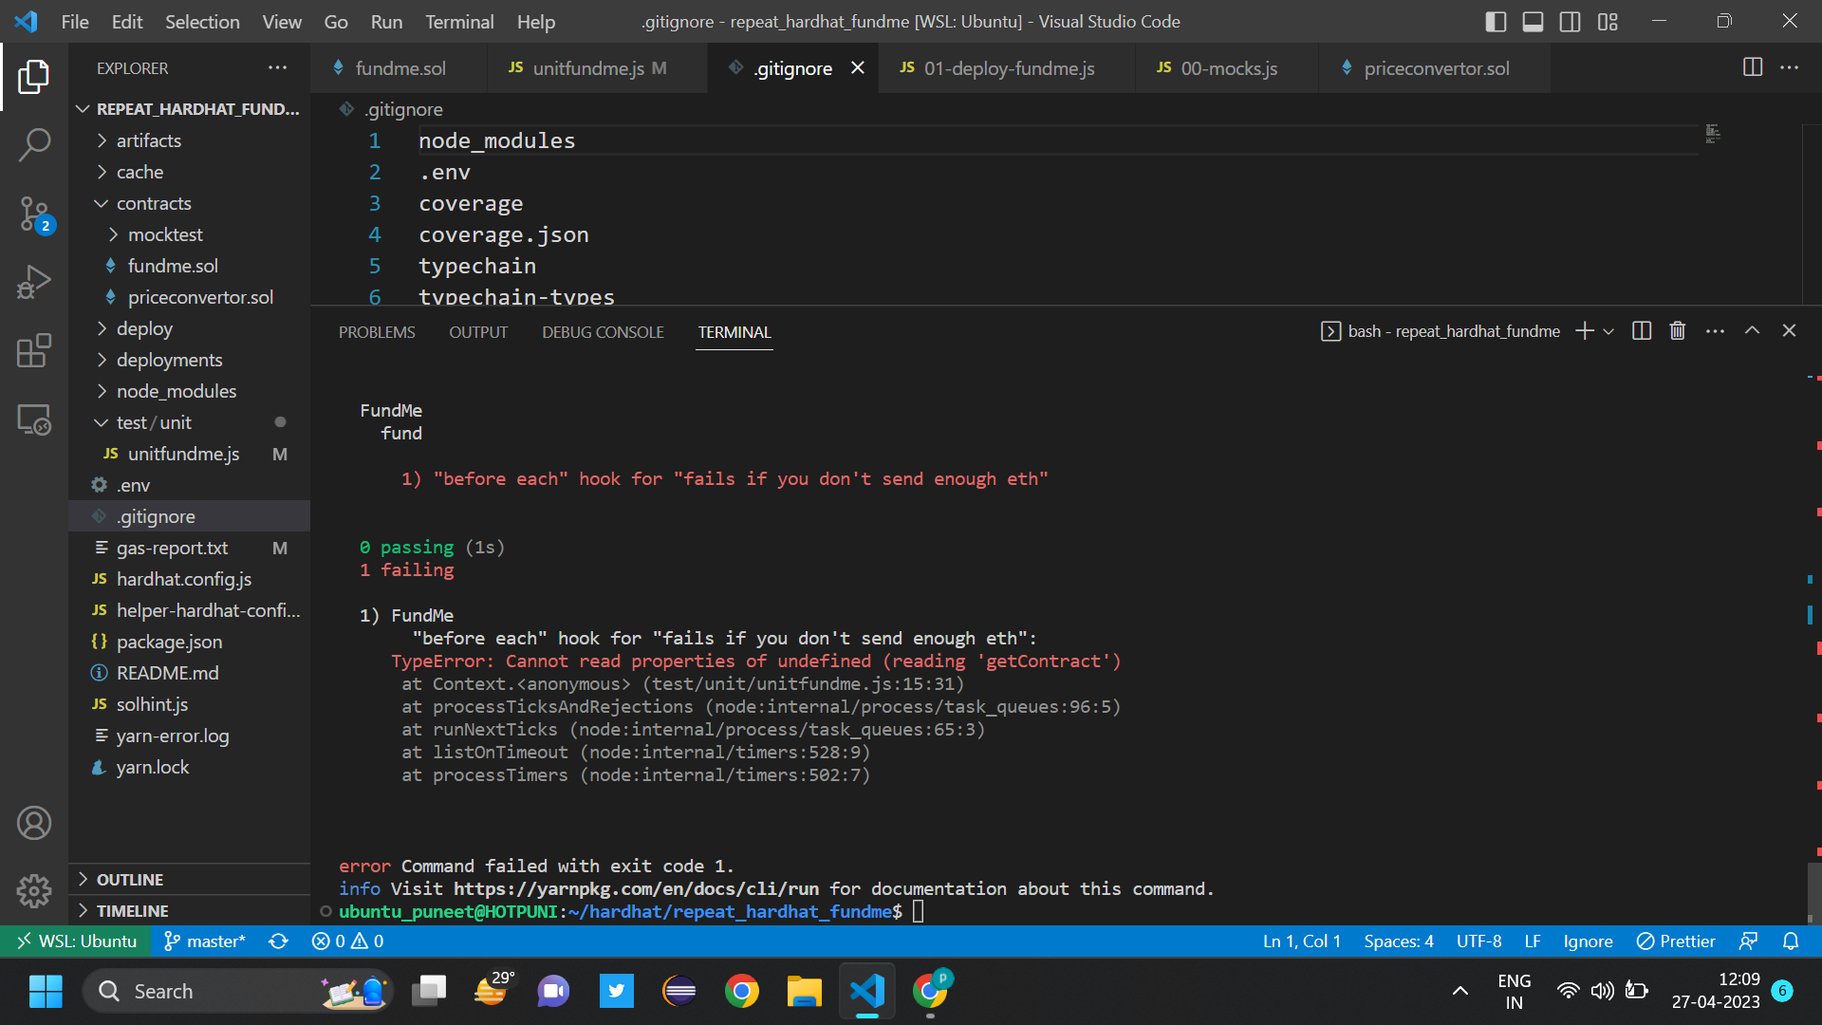Synchronize changes via status bar sync icon

point(278,941)
